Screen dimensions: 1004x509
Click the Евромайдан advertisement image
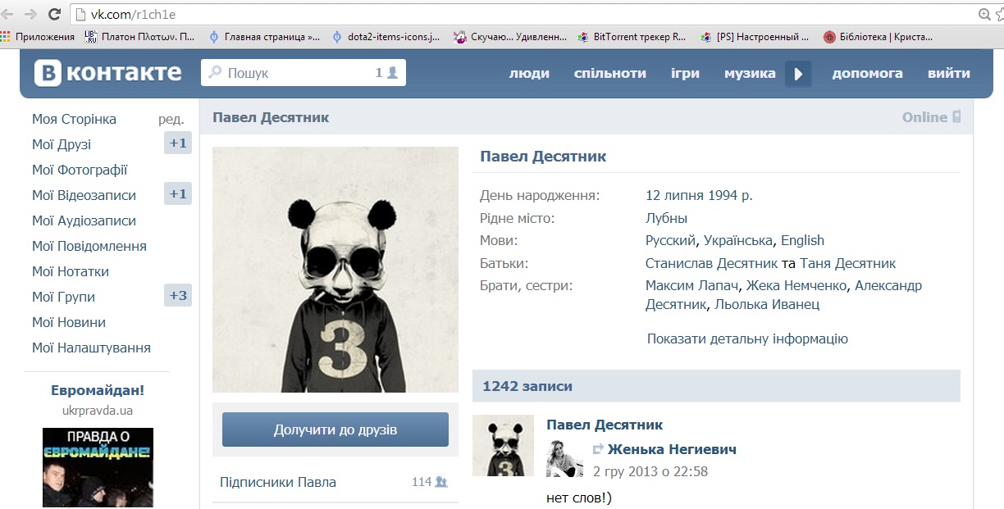[98, 467]
